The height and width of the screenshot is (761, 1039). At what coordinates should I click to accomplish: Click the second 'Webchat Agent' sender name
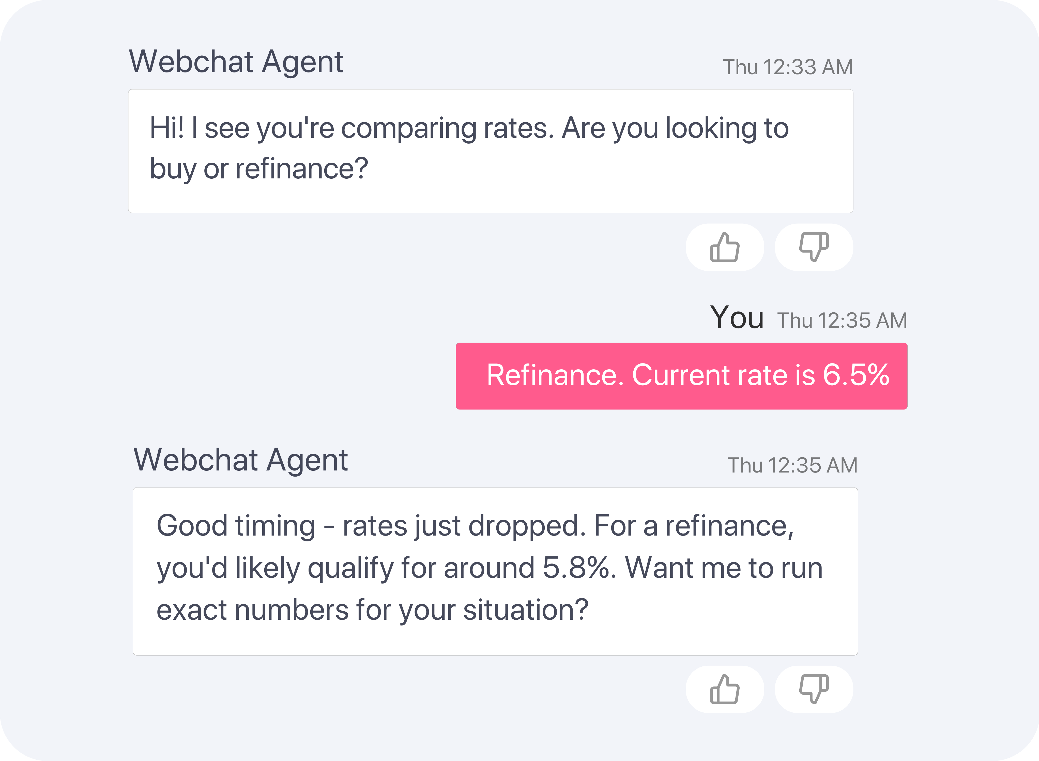pyautogui.click(x=240, y=460)
